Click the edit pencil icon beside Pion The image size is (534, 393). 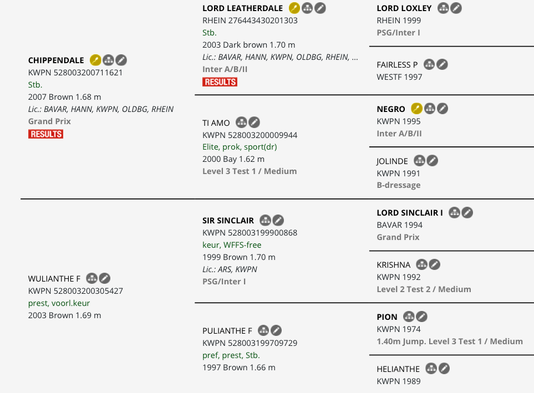421,317
